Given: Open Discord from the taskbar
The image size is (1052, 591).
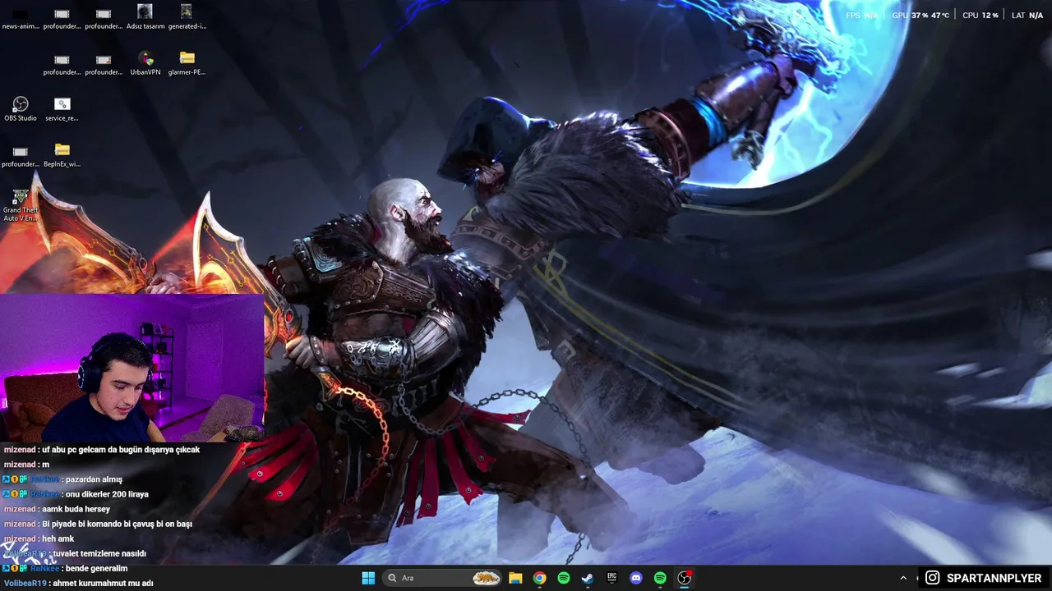Looking at the screenshot, I should click(x=635, y=578).
